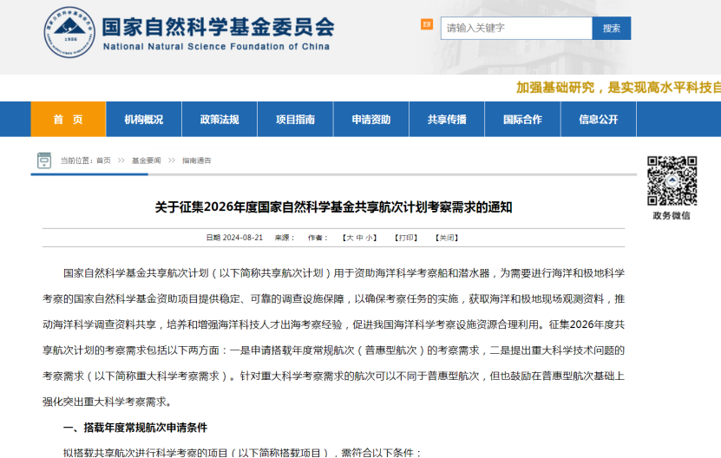Select 国际合作 in the navigation bar
721x458 pixels.
(x=522, y=120)
